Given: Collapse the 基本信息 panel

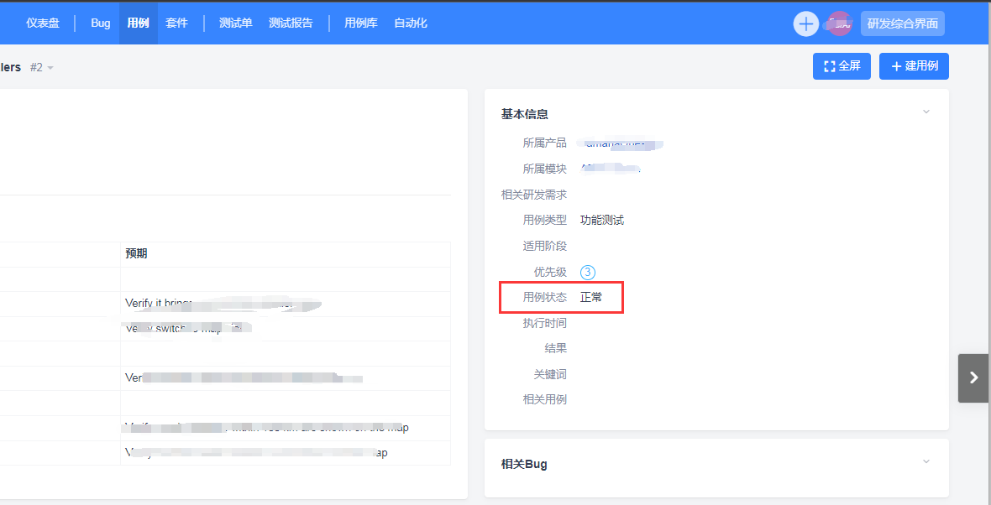Looking at the screenshot, I should coord(926,112).
